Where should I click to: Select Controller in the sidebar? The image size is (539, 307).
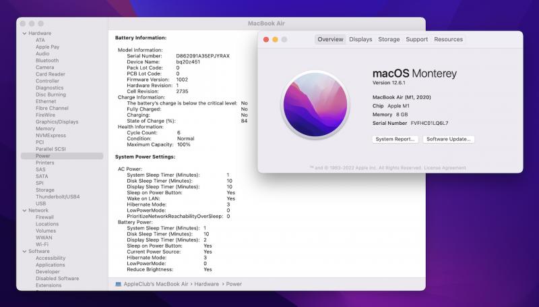47,81
